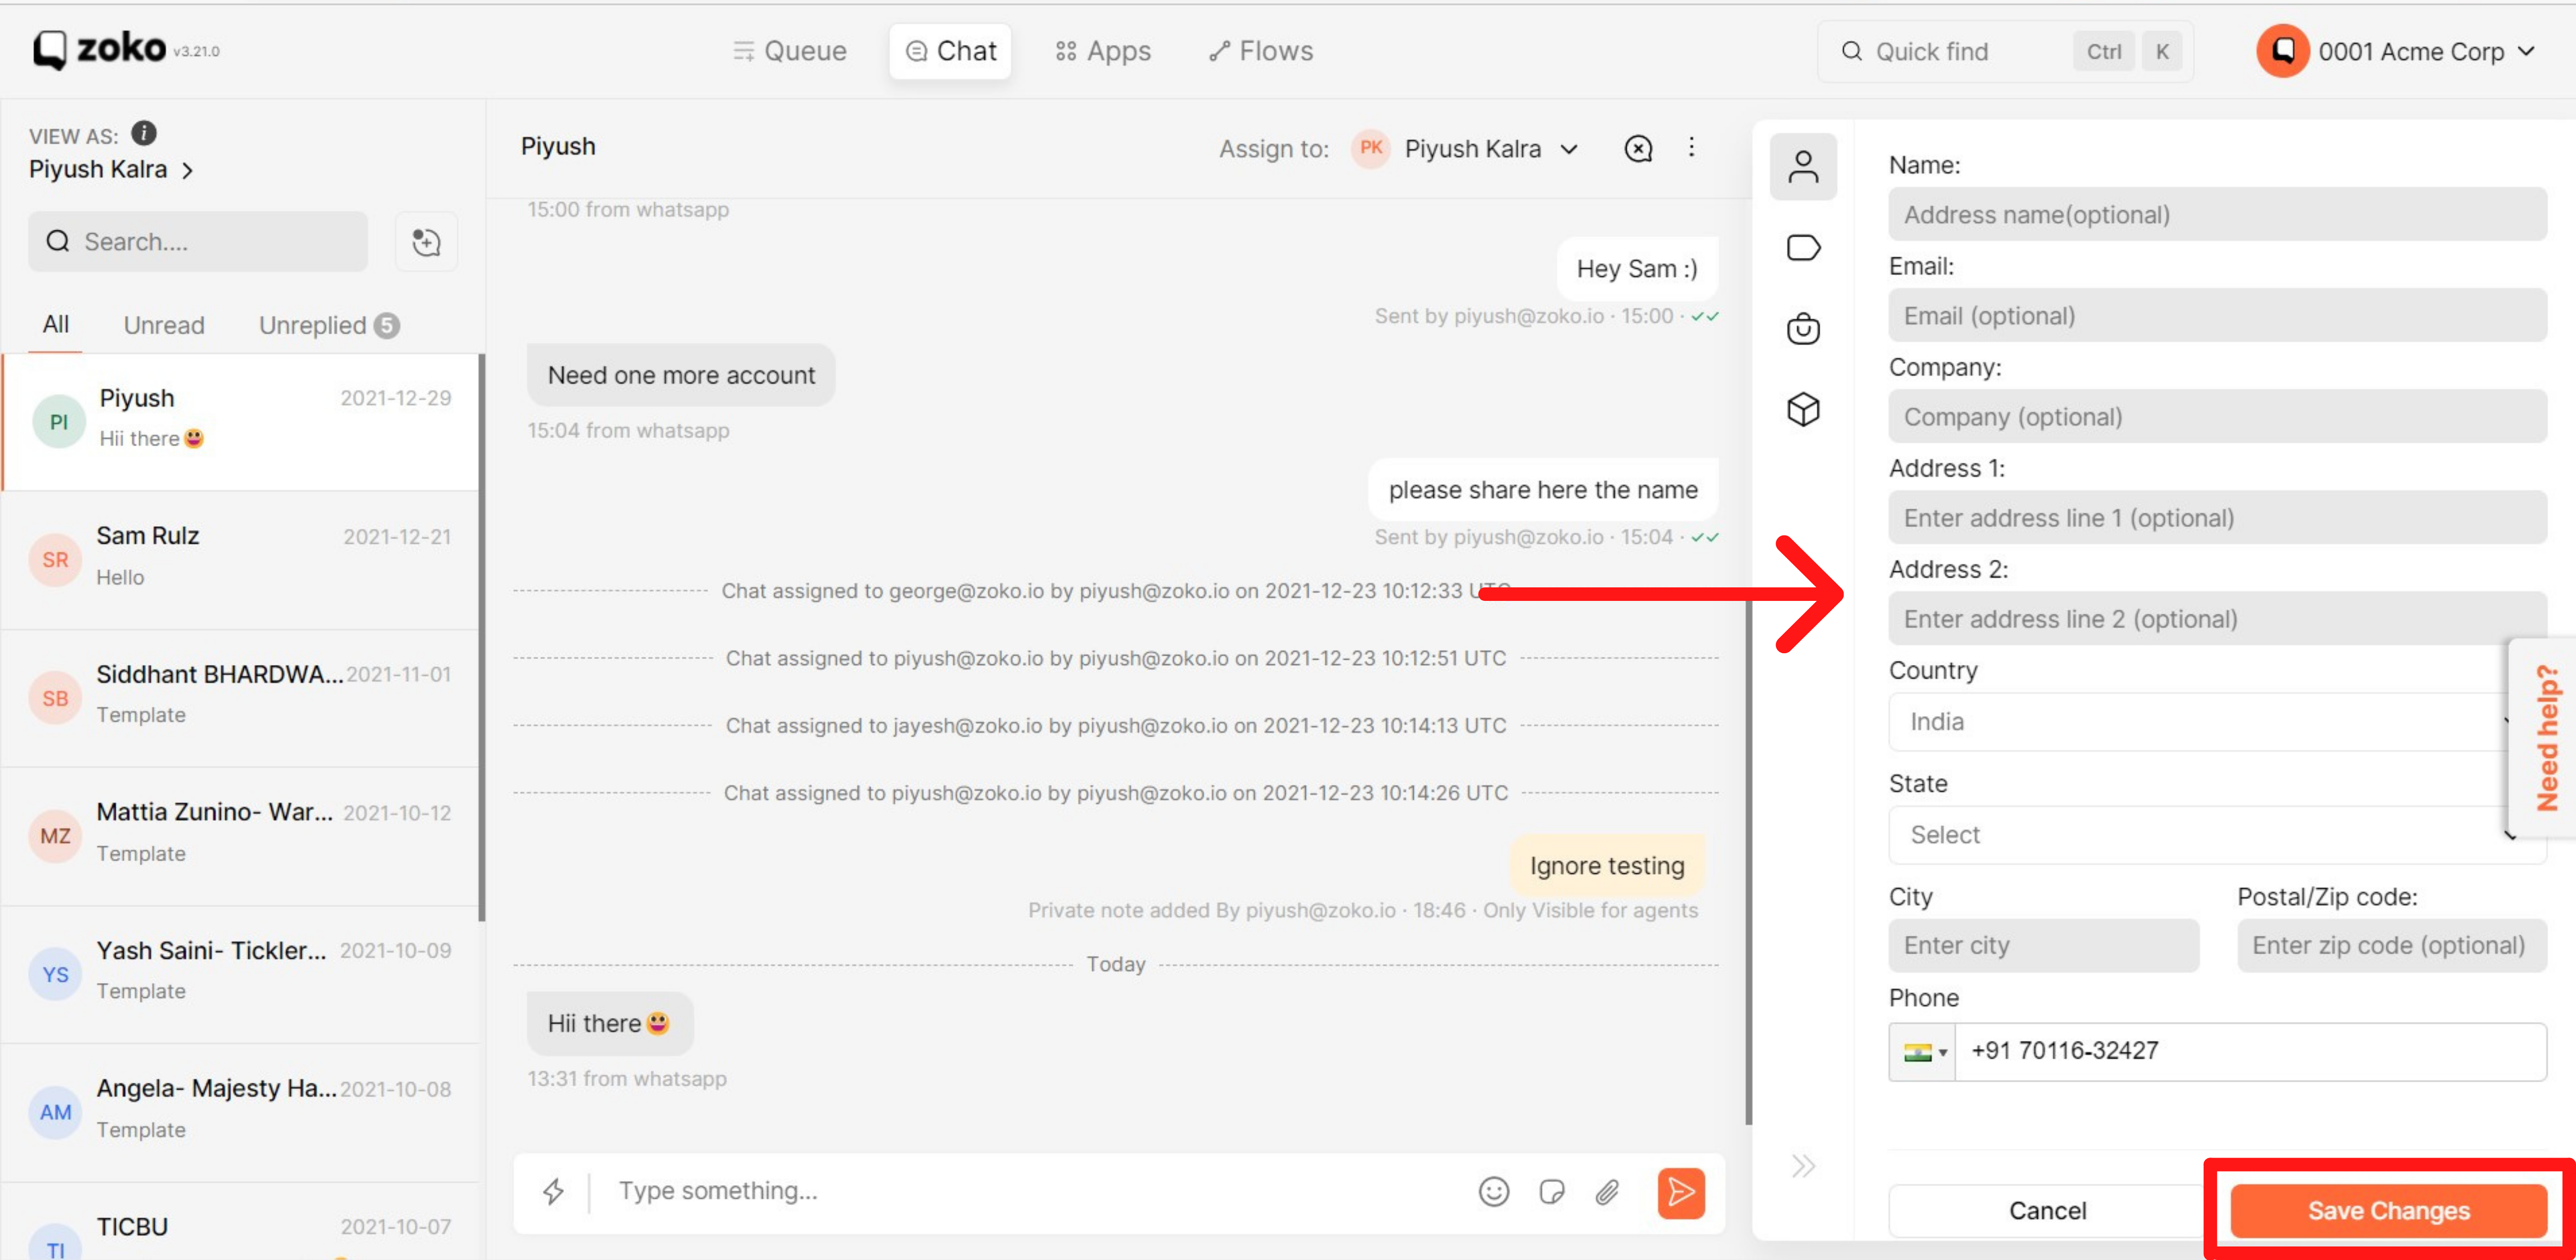Open the Country dropdown showing India
Screen dimensions: 2576x1260
pos(2217,721)
